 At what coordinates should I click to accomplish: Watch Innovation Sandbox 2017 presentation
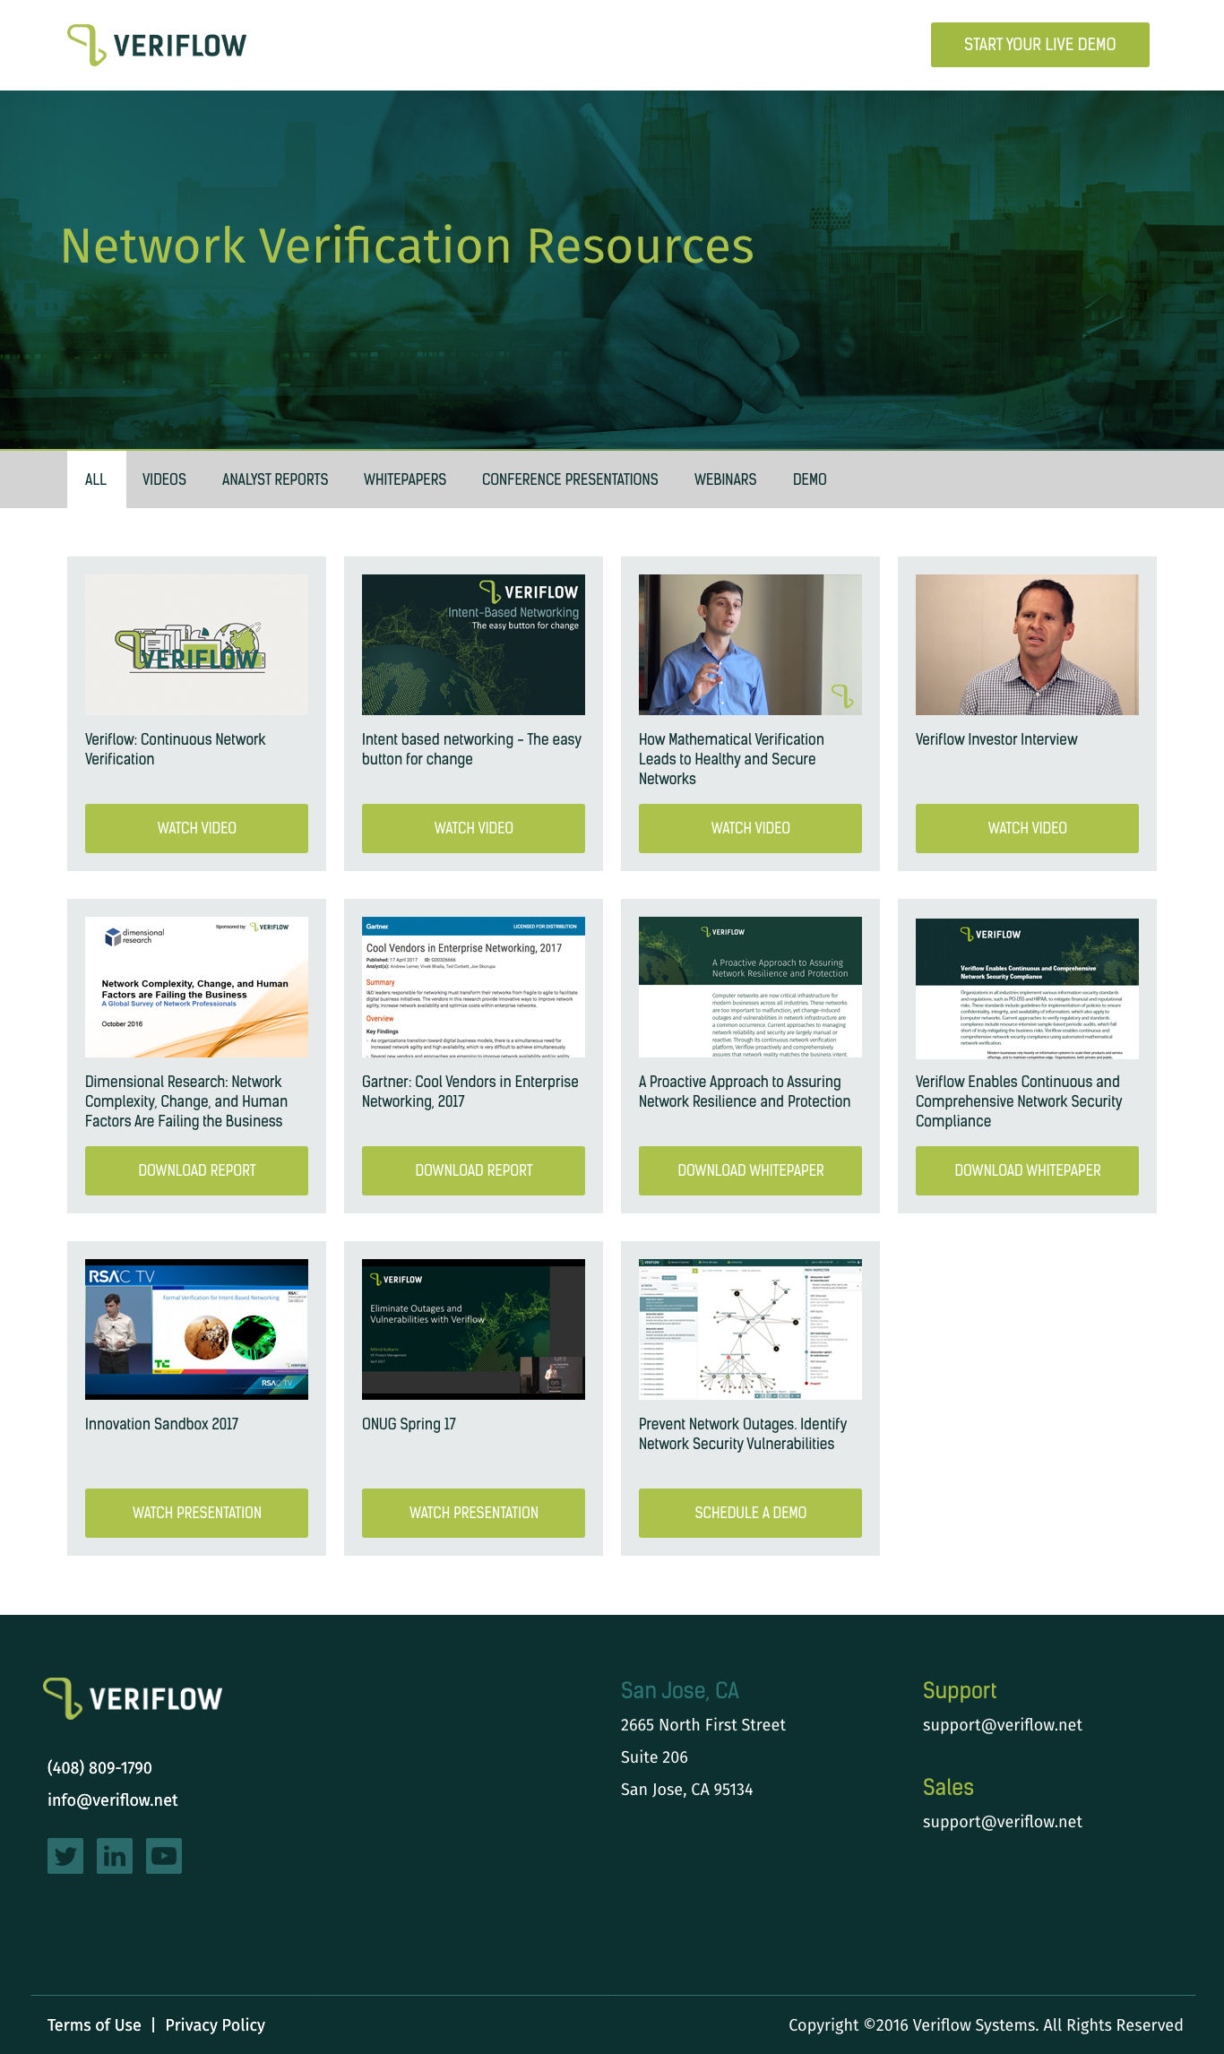click(x=196, y=1513)
